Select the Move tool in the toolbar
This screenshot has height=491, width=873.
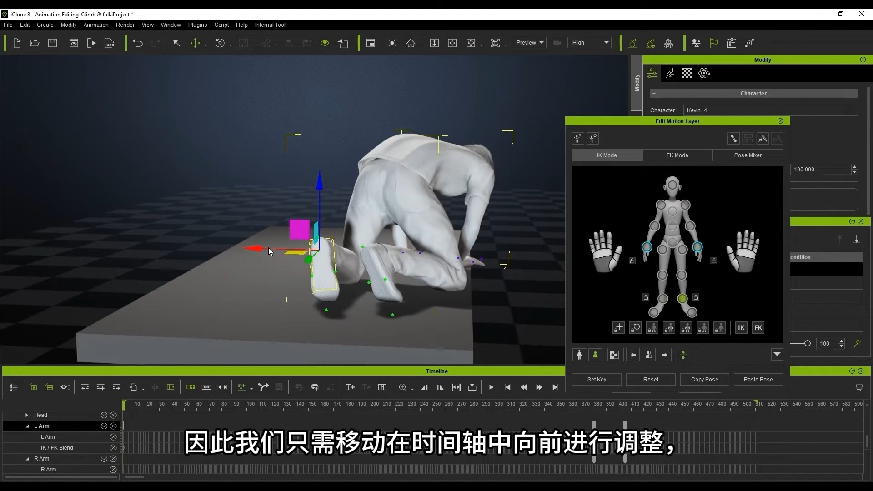coord(196,43)
